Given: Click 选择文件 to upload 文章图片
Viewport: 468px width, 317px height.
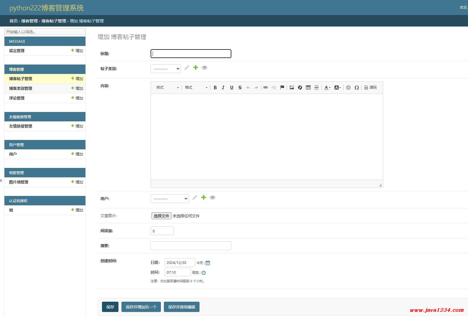Looking at the screenshot, I should point(161,216).
